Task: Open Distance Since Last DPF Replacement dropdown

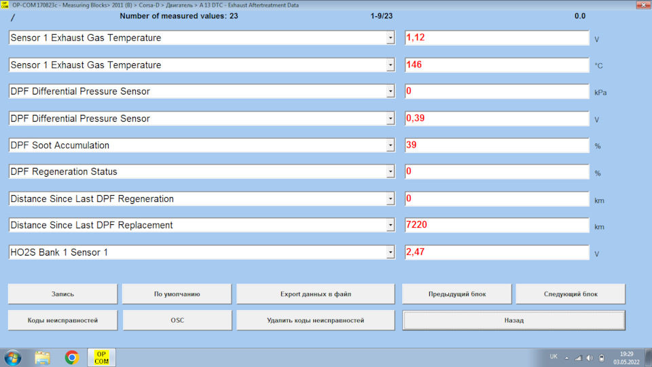Action: click(390, 225)
